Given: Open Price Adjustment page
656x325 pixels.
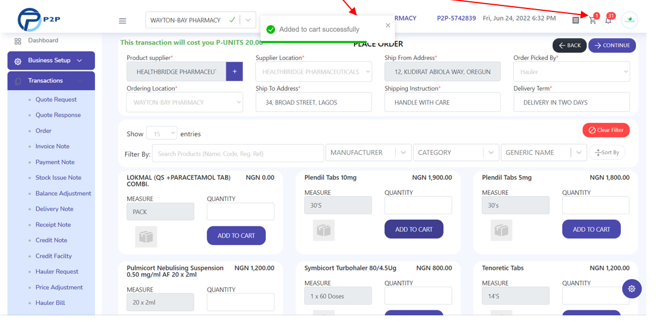Looking at the screenshot, I should [x=59, y=287].
